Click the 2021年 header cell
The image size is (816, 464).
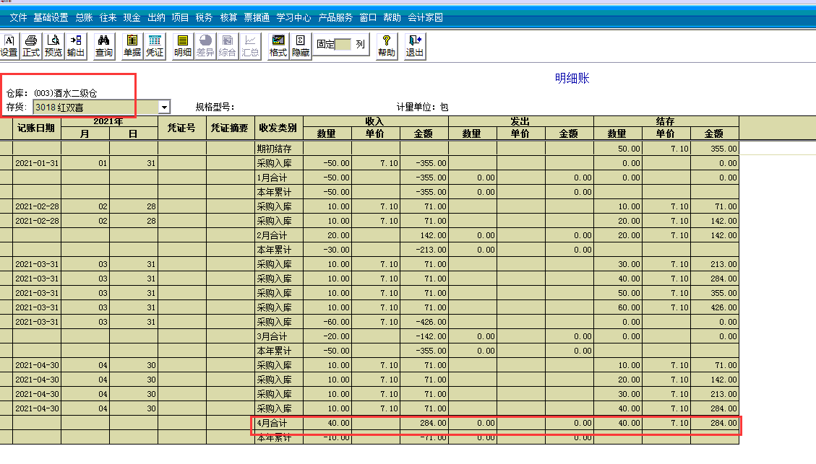coord(108,121)
